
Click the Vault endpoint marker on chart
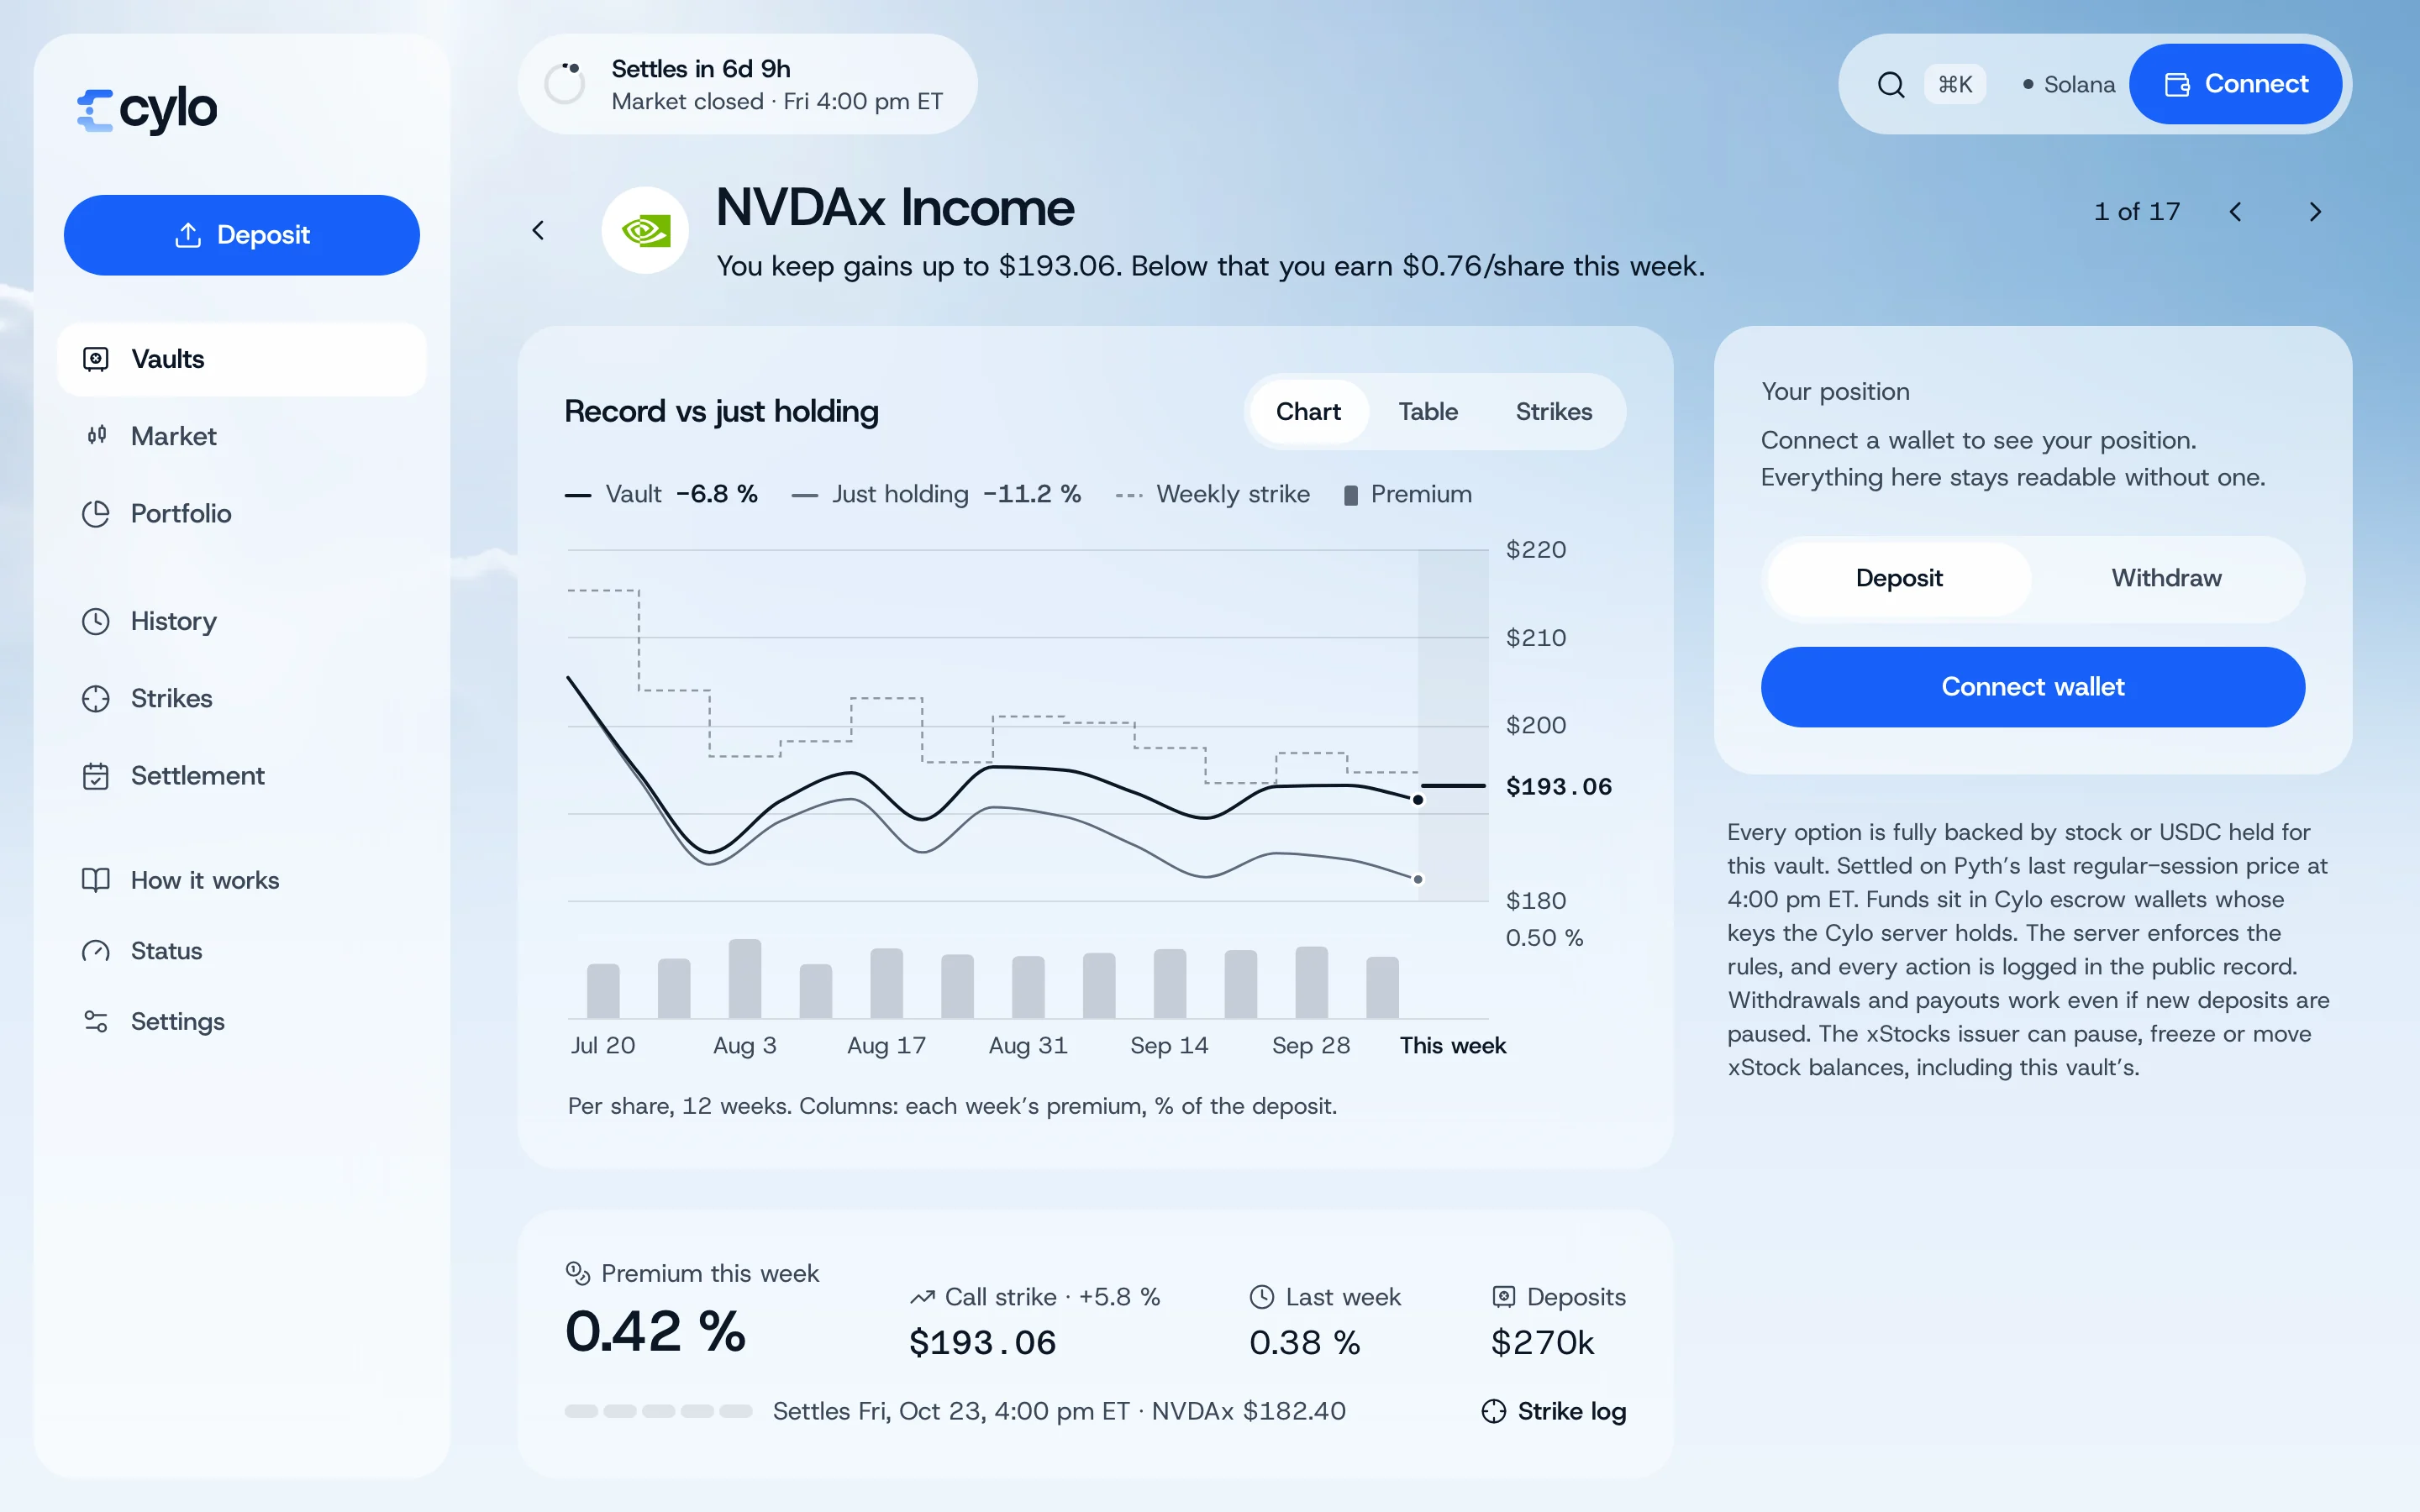click(1418, 800)
